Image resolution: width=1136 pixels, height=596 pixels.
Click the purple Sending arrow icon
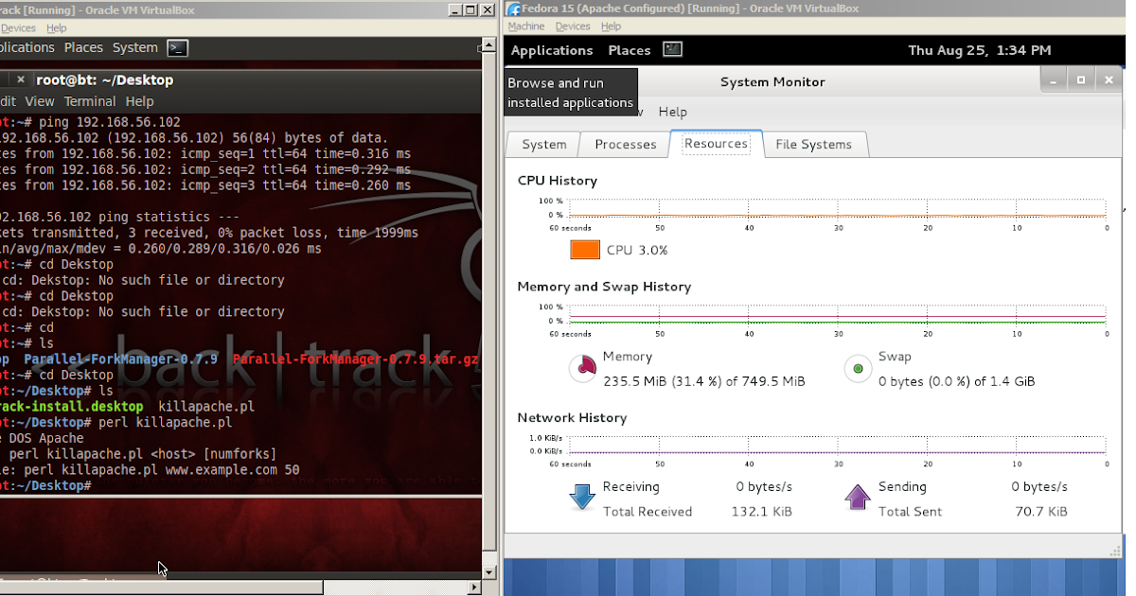(857, 497)
